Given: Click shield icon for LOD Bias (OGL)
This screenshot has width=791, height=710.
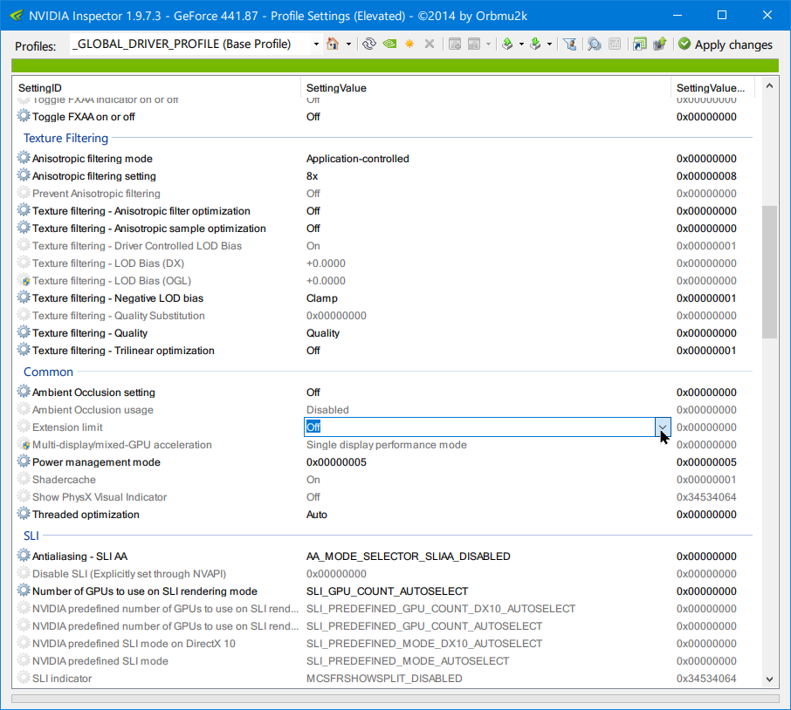Looking at the screenshot, I should (x=24, y=280).
